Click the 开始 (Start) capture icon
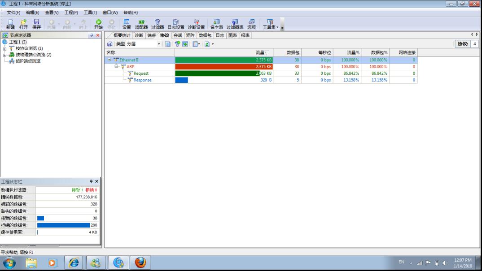 pyautogui.click(x=98, y=24)
